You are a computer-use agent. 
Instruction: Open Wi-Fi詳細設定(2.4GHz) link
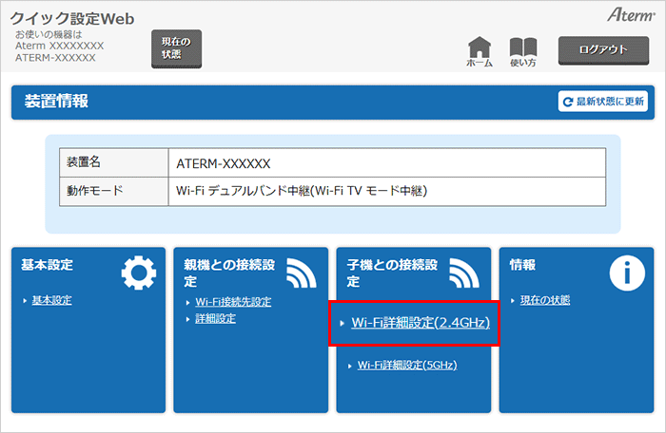420,324
